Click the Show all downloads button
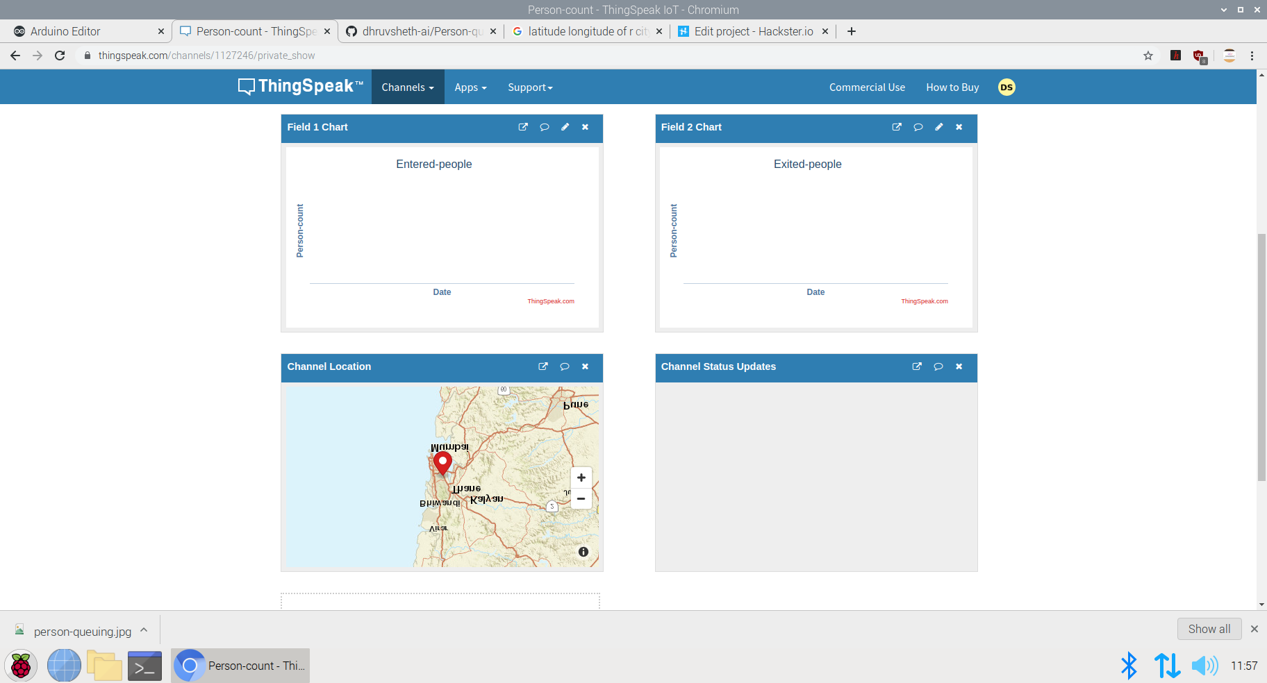This screenshot has width=1267, height=683. pyautogui.click(x=1209, y=629)
